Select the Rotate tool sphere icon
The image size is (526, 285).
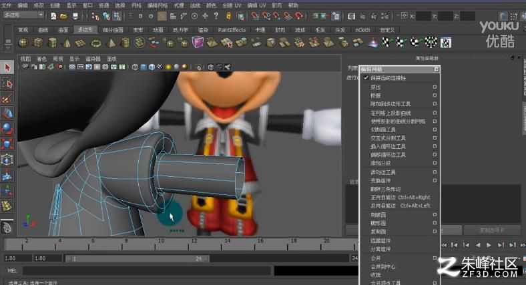[x=7, y=129]
